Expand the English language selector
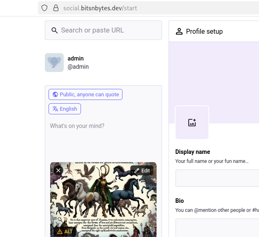Screen dimensions: 259x237 tap(65, 109)
